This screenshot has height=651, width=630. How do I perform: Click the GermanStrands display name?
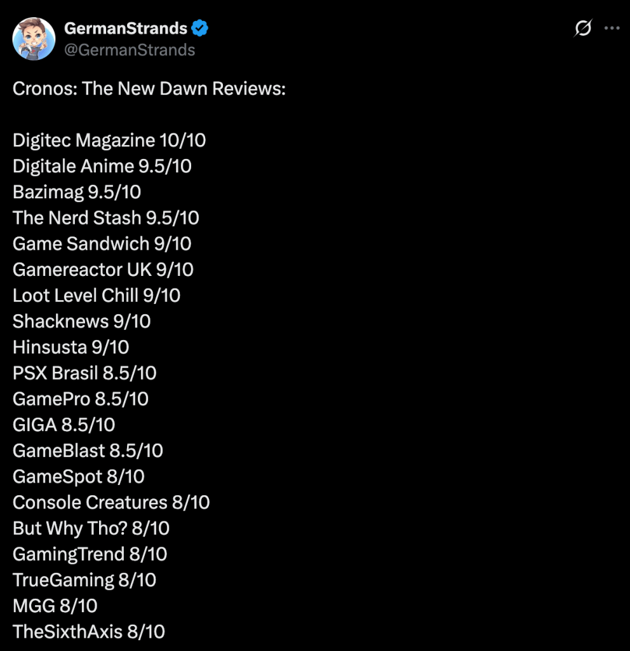pos(126,29)
